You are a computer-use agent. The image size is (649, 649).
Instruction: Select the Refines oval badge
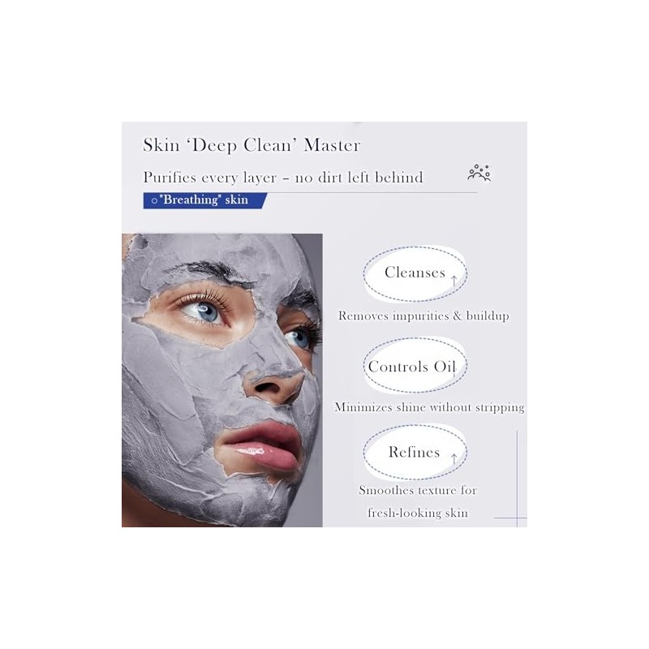pos(415,453)
